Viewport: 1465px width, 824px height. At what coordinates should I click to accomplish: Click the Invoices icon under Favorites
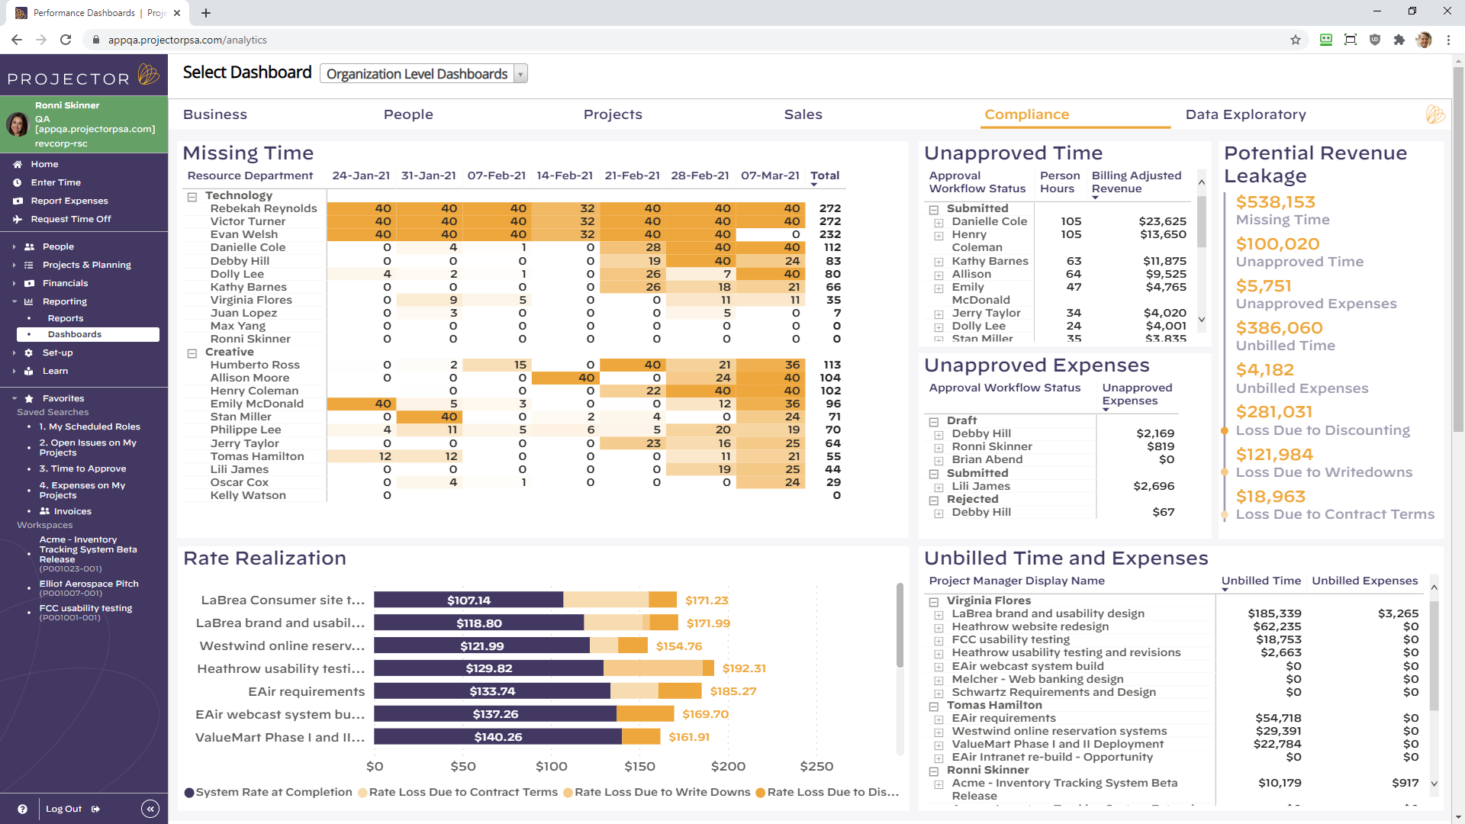[x=43, y=511]
